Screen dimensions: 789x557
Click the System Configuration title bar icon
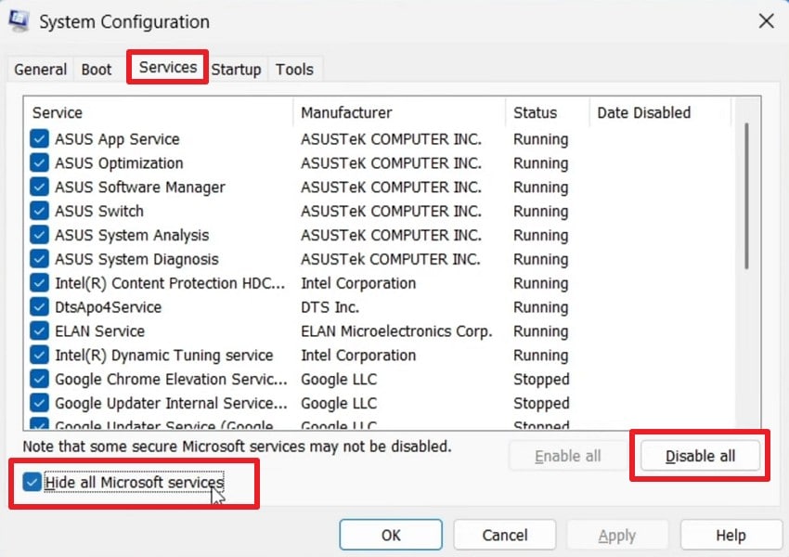click(19, 20)
